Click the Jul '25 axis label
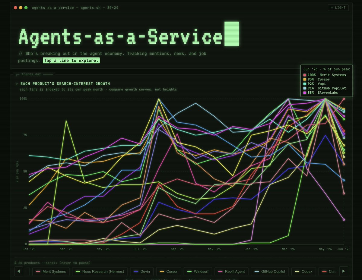362x280 pixels. click(x=140, y=249)
